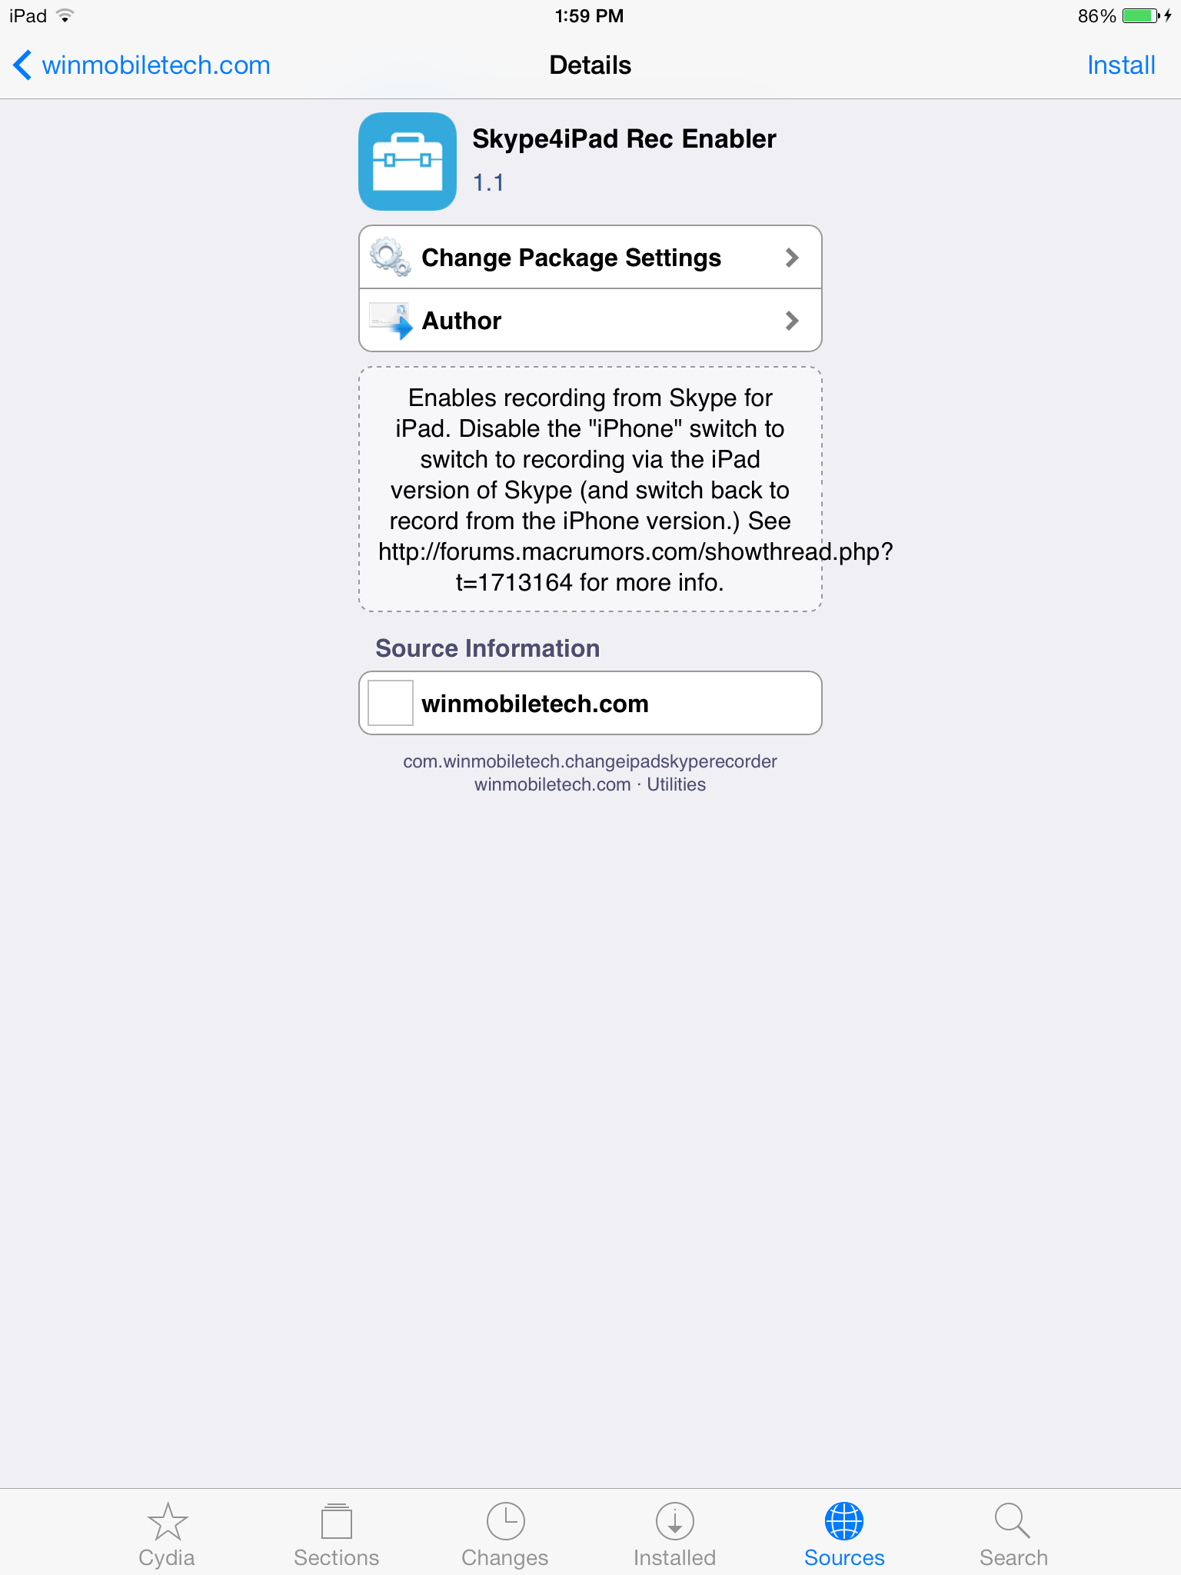
Task: Tap the Details navigation title
Action: pyautogui.click(x=590, y=65)
